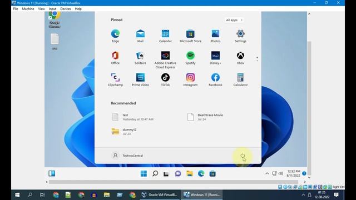Click the guest notification badge icon
Screen dimensions: 356x200
click(x=304, y=173)
